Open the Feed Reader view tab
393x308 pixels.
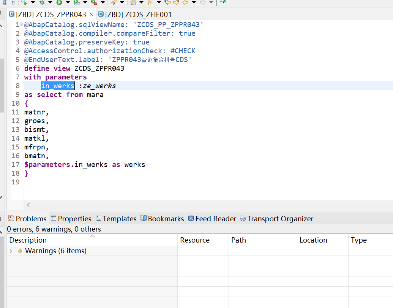point(212,219)
